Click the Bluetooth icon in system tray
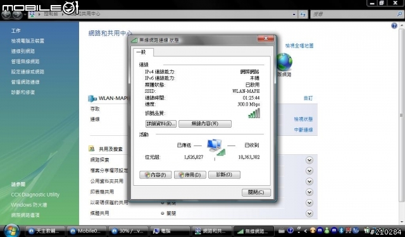405x237 pixels. tap(340, 230)
